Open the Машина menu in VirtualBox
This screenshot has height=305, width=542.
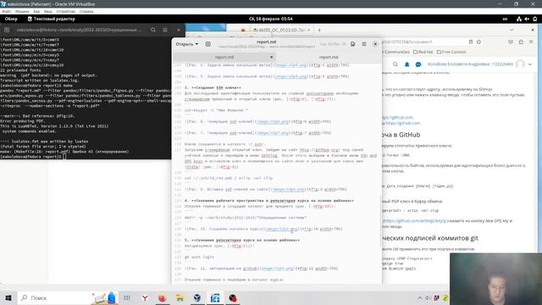(x=22, y=11)
